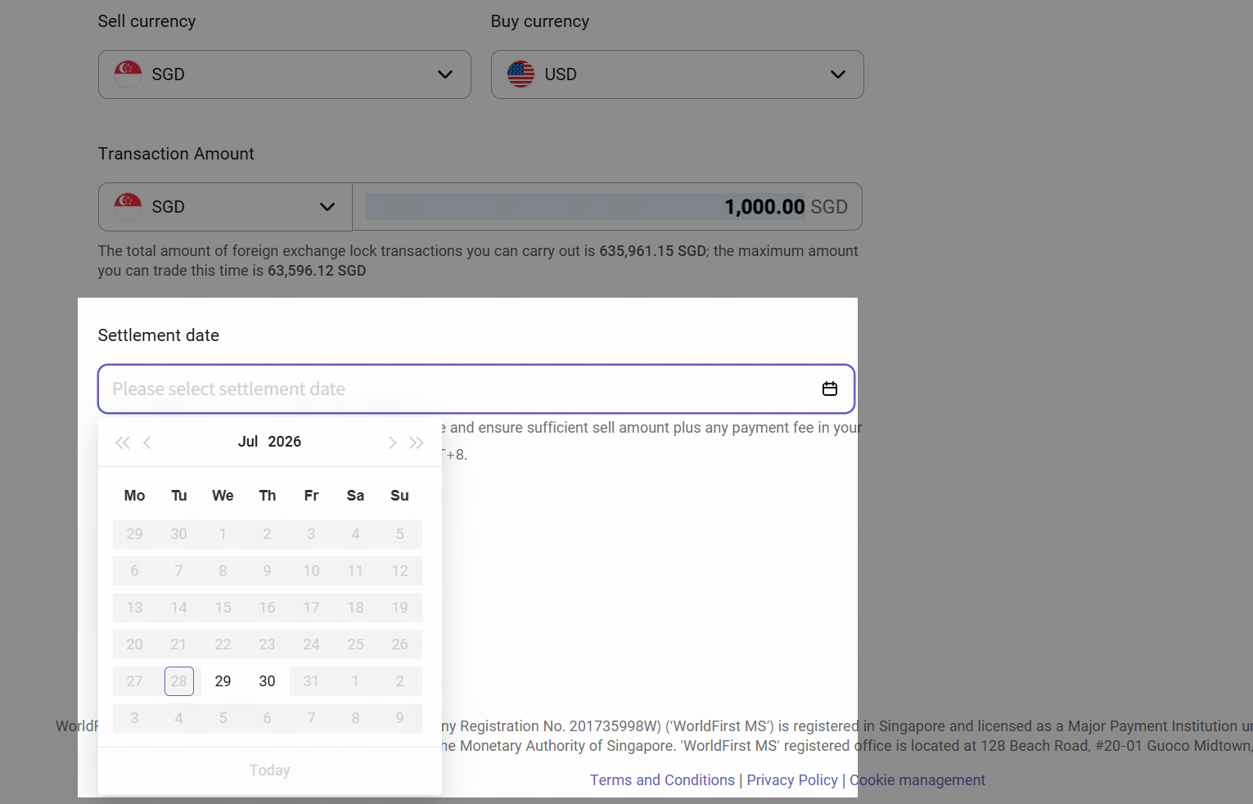Screen dimensions: 1253x804
Task: Click disabled date 31 in the calendar
Action: click(x=311, y=681)
